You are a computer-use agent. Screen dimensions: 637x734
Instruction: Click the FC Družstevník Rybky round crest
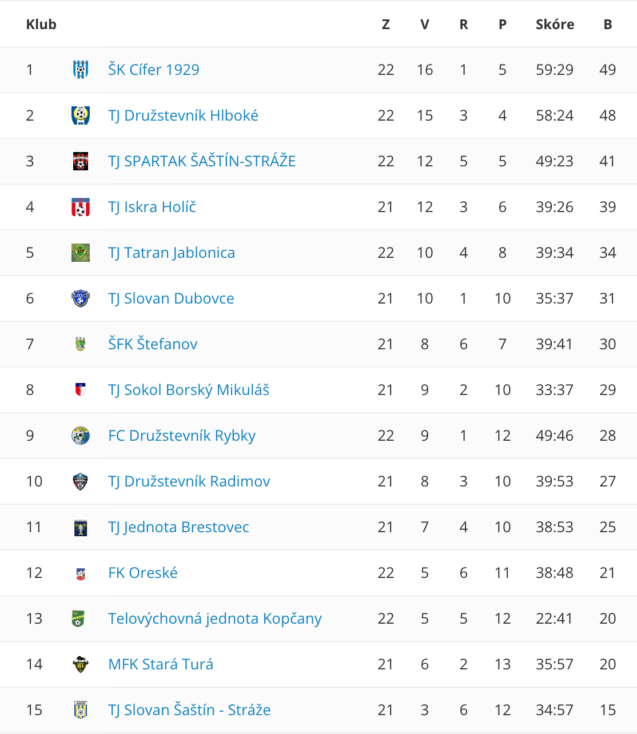click(81, 436)
